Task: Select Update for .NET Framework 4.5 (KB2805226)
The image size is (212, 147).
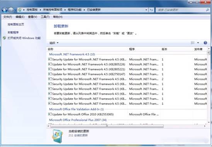Action: (89, 64)
